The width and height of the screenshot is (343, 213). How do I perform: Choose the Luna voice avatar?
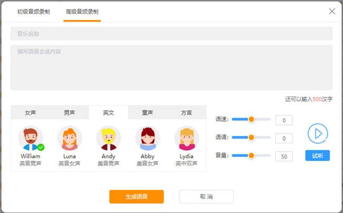tap(70, 138)
